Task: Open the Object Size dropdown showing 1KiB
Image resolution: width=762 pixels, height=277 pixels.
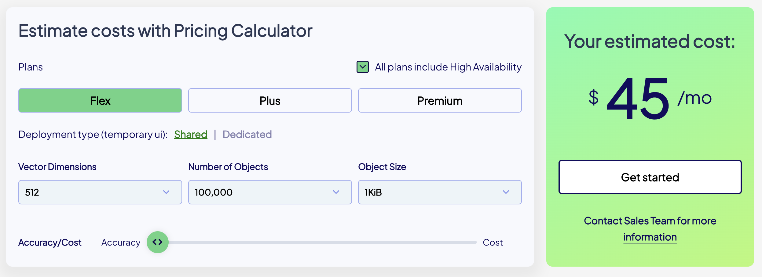Action: coord(440,192)
